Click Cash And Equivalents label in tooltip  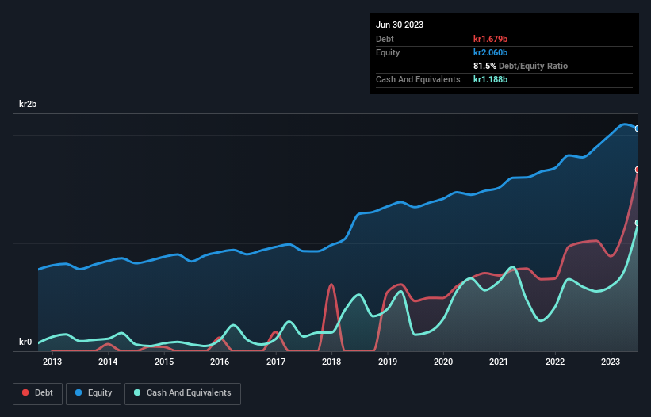coord(418,79)
